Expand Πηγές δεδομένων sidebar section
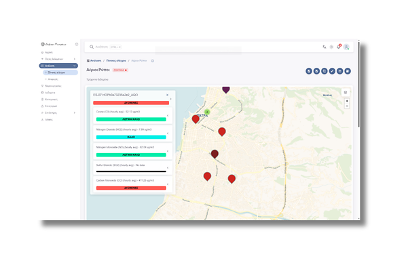 [x=58, y=59]
